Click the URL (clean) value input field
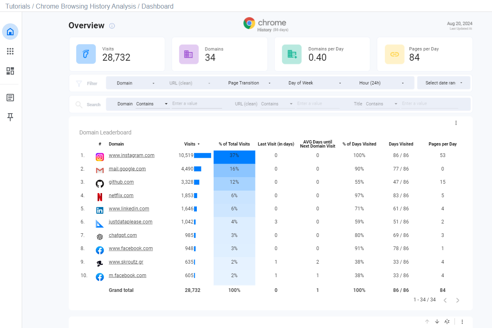Screen dimensions: 492x328 (318, 104)
